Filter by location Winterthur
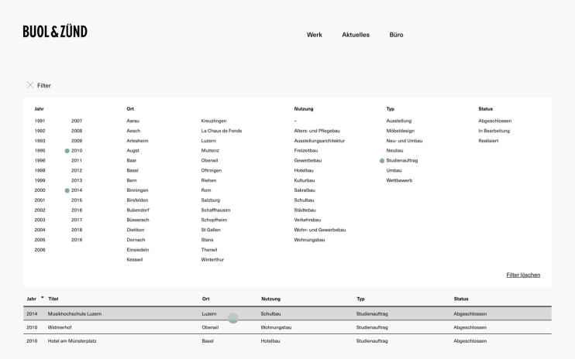Image resolution: width=575 pixels, height=359 pixels. tap(212, 260)
